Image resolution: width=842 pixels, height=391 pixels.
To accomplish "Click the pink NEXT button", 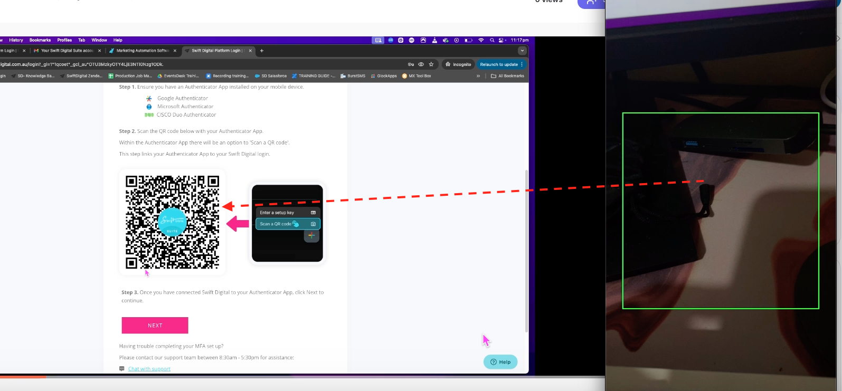I will 155,326.
